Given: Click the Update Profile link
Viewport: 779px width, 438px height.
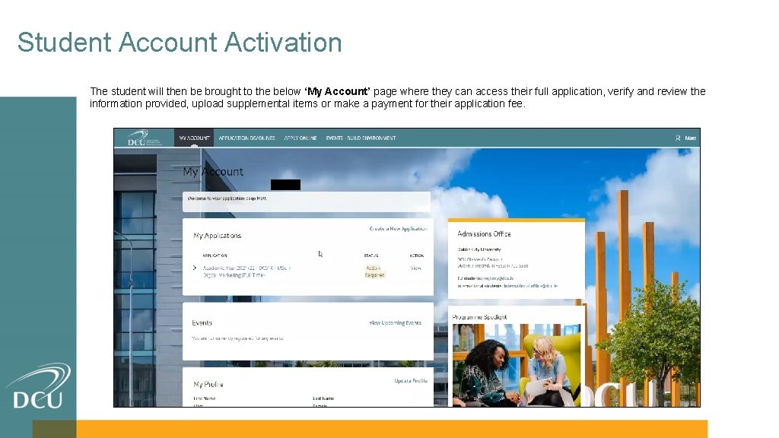Looking at the screenshot, I should point(411,381).
